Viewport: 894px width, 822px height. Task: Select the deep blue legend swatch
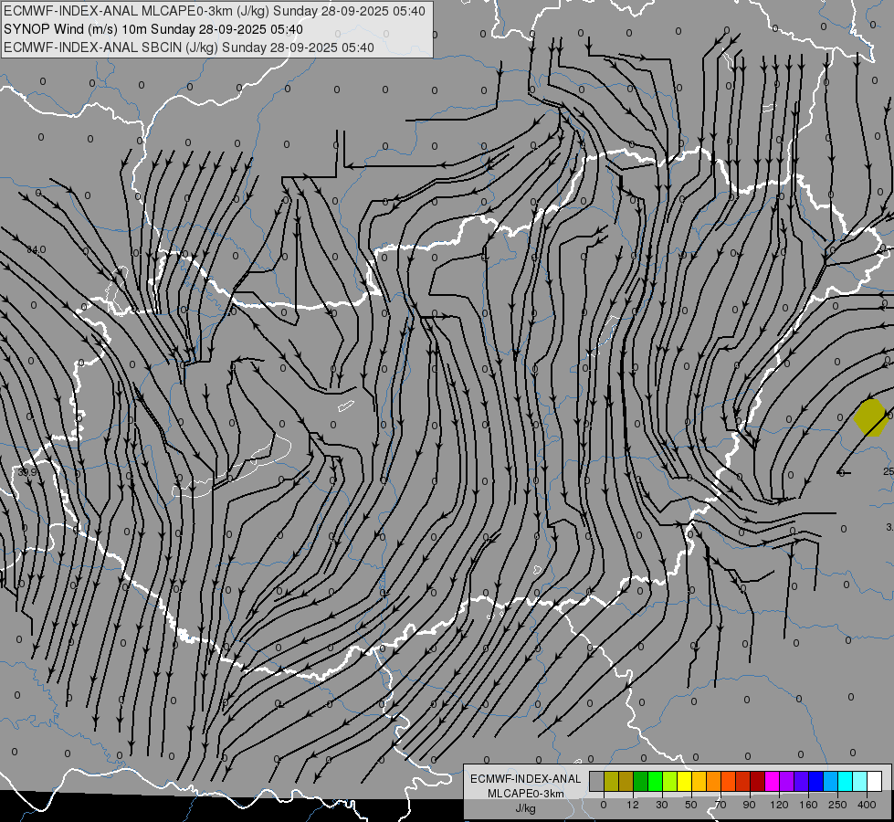[x=815, y=781]
